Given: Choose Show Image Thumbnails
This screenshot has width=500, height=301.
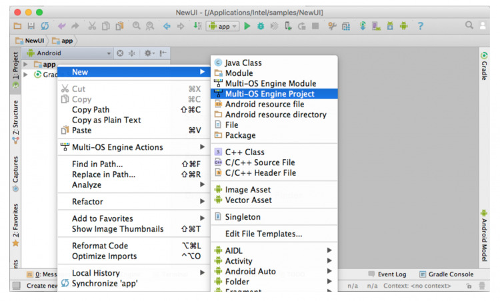Looking at the screenshot, I should click(x=134, y=229).
